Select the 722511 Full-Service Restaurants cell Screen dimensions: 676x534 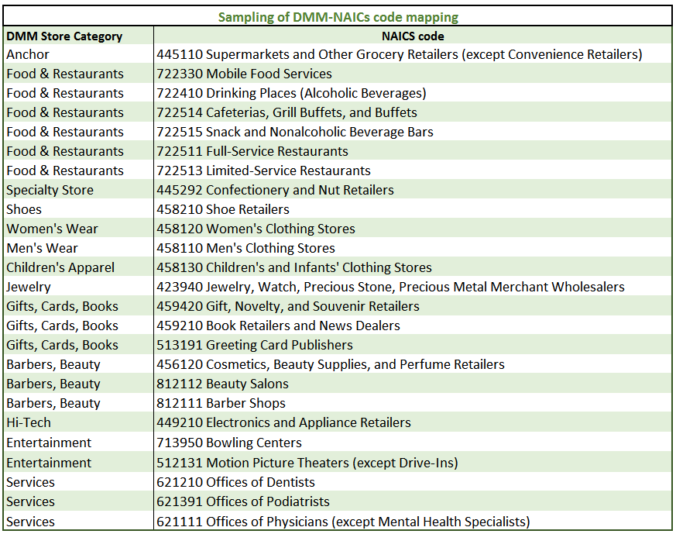[x=252, y=151]
